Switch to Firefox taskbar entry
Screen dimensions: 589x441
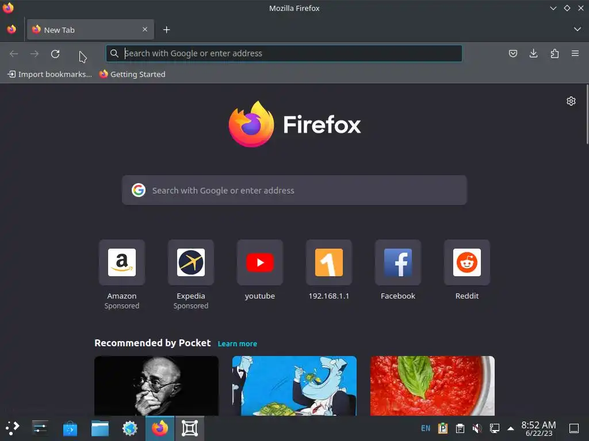click(x=160, y=428)
